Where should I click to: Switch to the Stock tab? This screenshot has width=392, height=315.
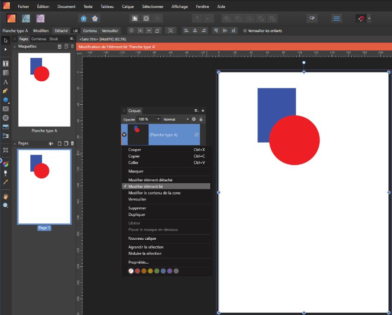[x=54, y=39]
